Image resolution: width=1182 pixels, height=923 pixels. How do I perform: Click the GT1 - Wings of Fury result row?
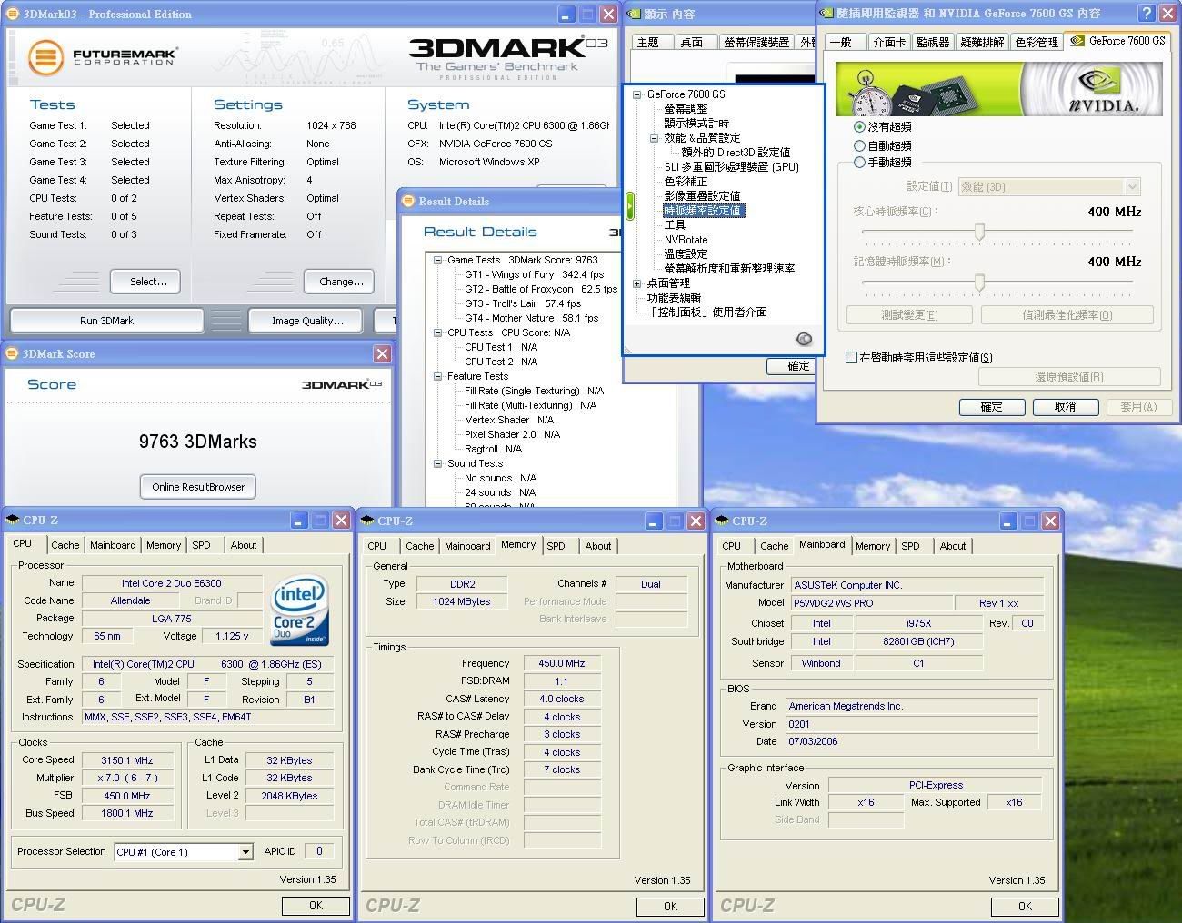[x=534, y=274]
